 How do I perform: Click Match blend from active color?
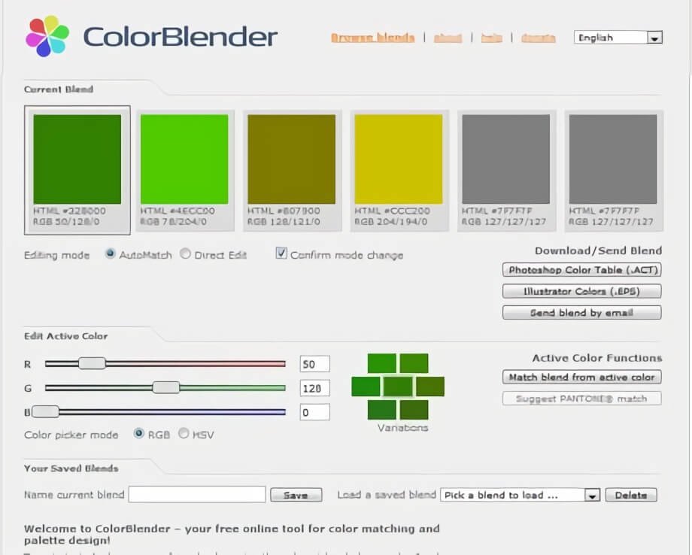tap(582, 378)
